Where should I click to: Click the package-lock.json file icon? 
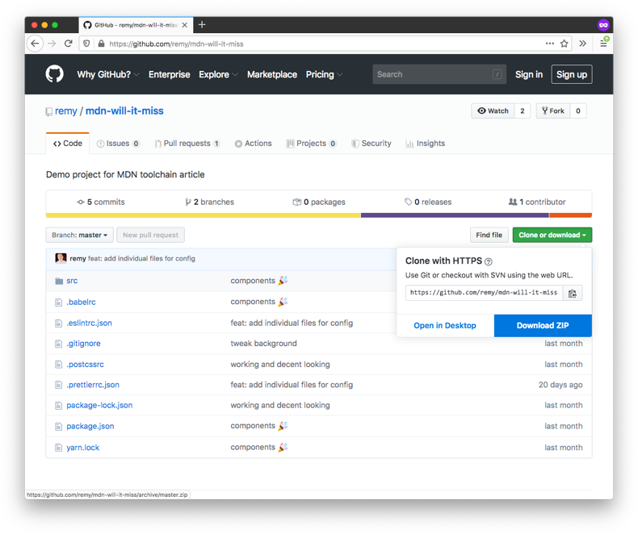coord(59,406)
